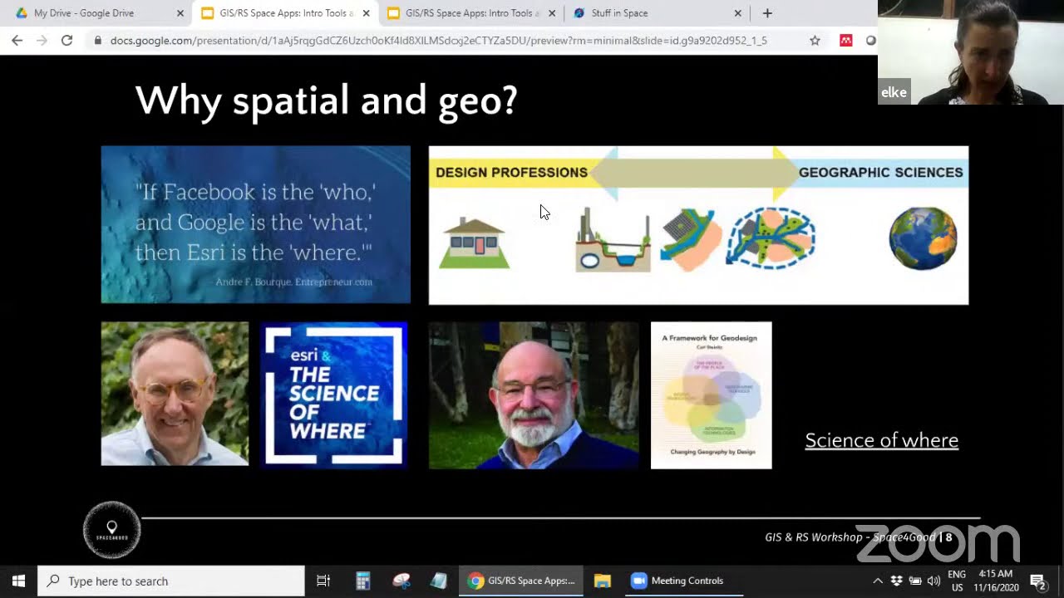This screenshot has height=598, width=1064.
Task: Click the Design Professions to Geographic Sciences diagram
Action: point(698,225)
